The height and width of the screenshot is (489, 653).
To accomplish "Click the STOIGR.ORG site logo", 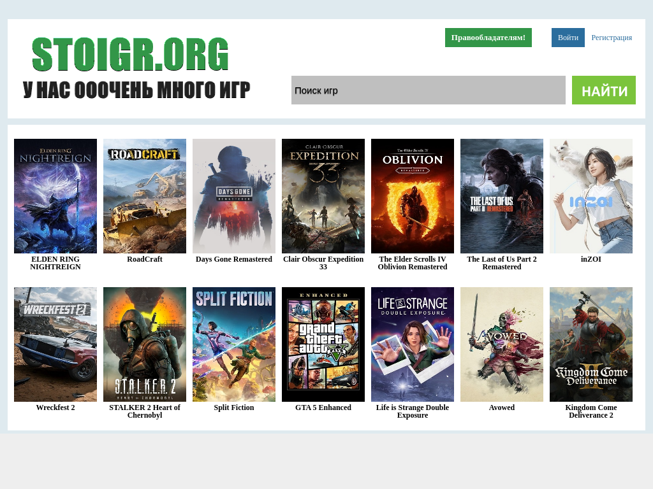I will click(x=130, y=54).
